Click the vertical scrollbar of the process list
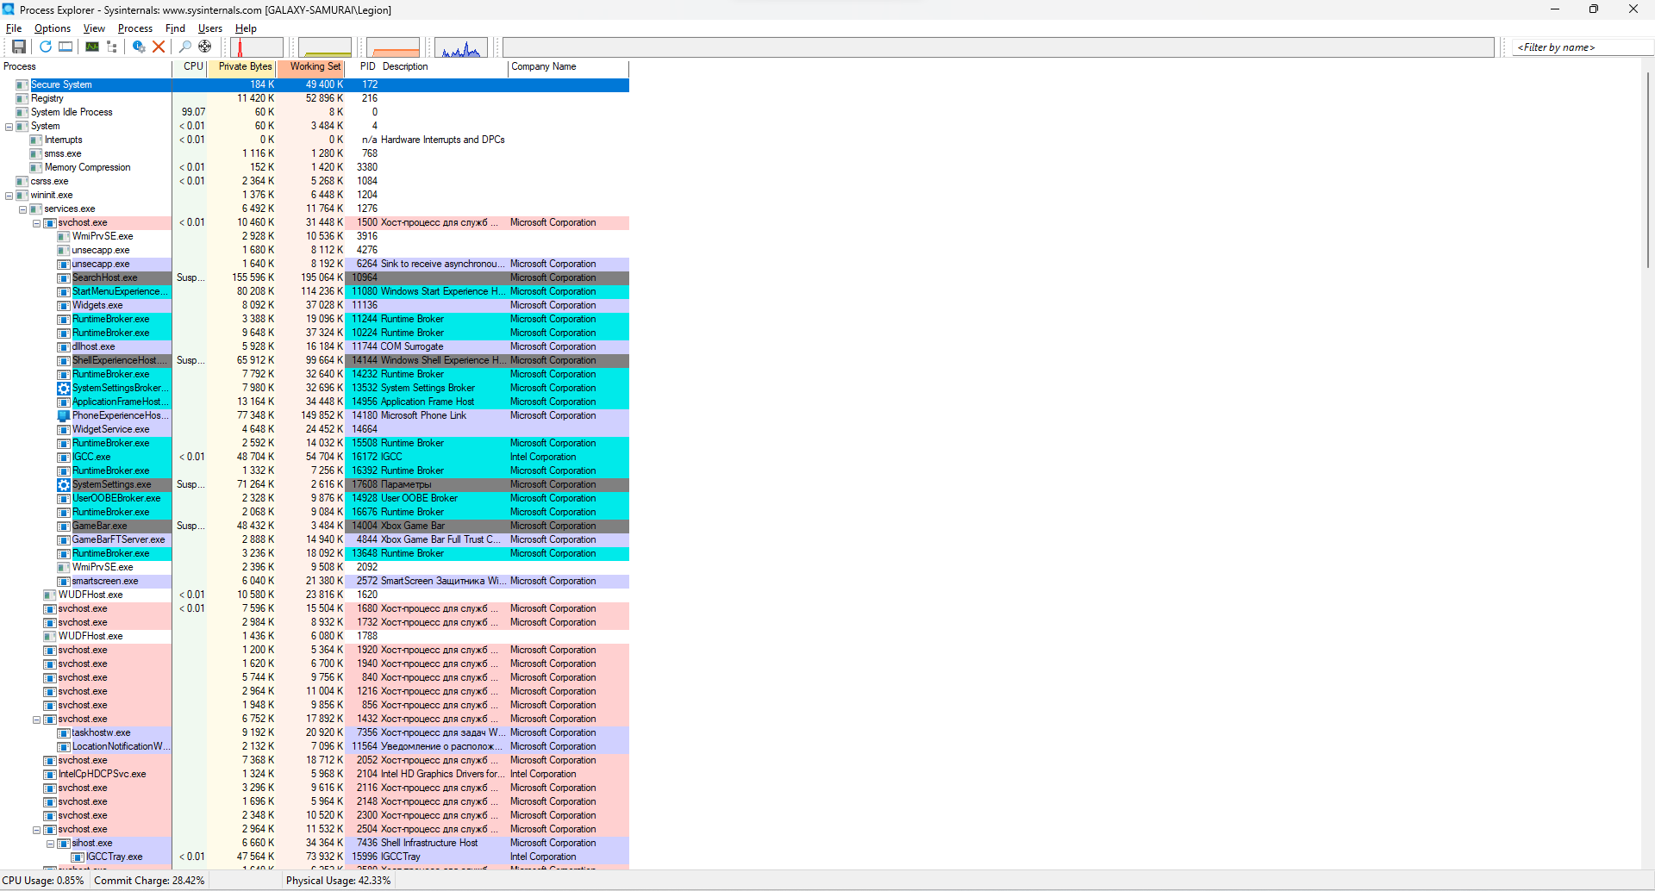Image resolution: width=1655 pixels, height=891 pixels. 1647,171
